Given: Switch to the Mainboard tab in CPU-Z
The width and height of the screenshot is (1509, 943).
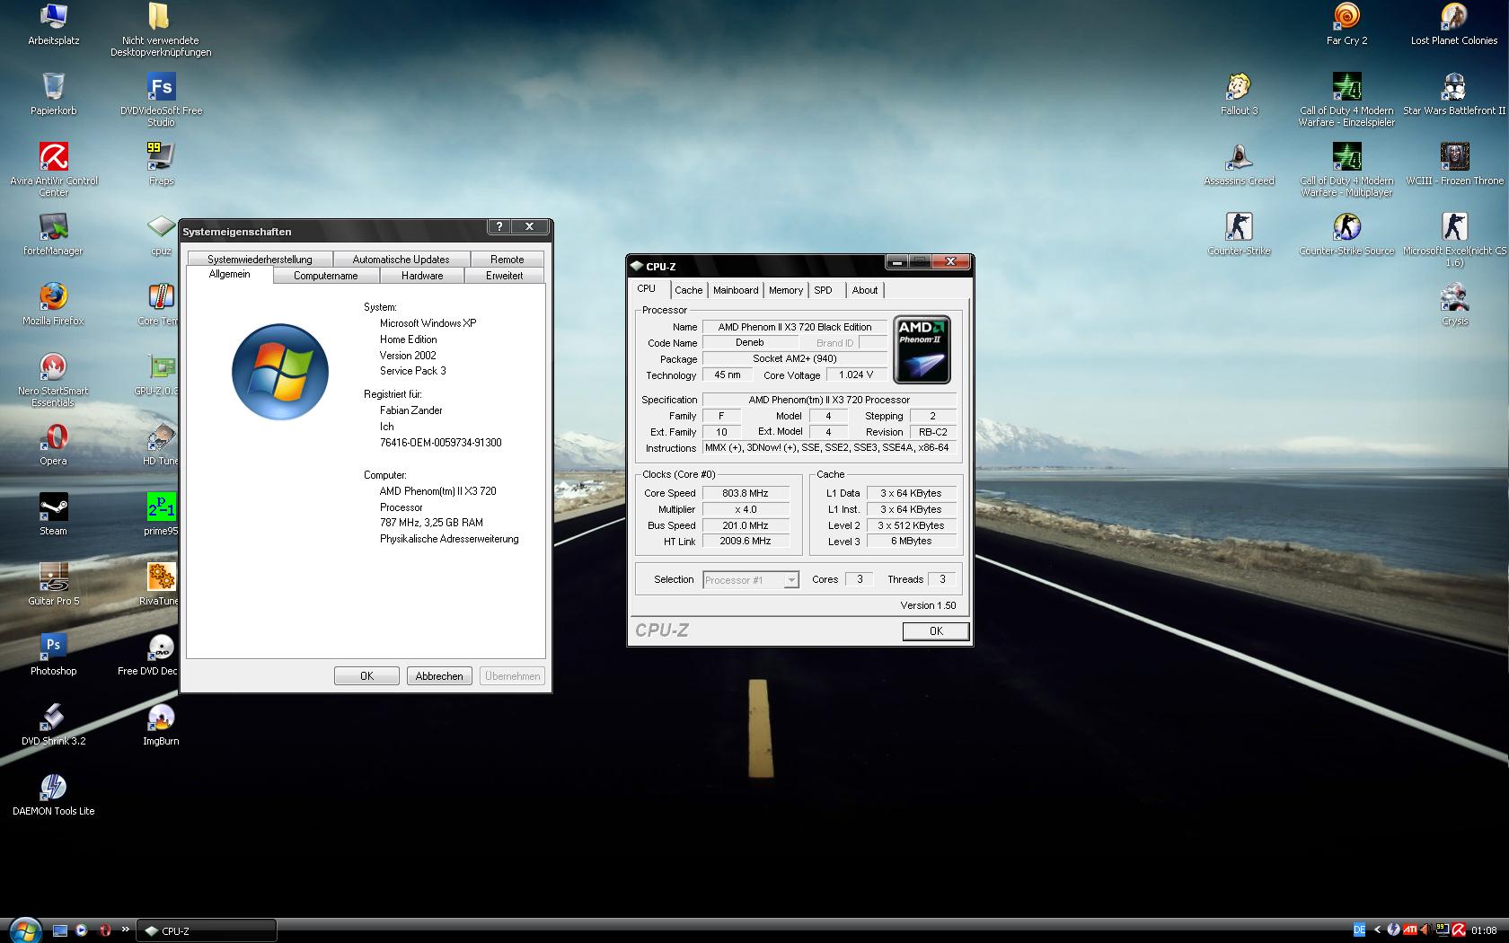Looking at the screenshot, I should pyautogui.click(x=736, y=290).
